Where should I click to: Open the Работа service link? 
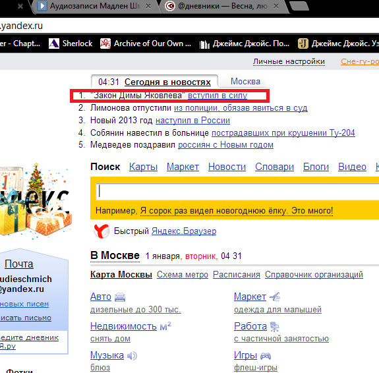pyautogui.click(x=250, y=326)
